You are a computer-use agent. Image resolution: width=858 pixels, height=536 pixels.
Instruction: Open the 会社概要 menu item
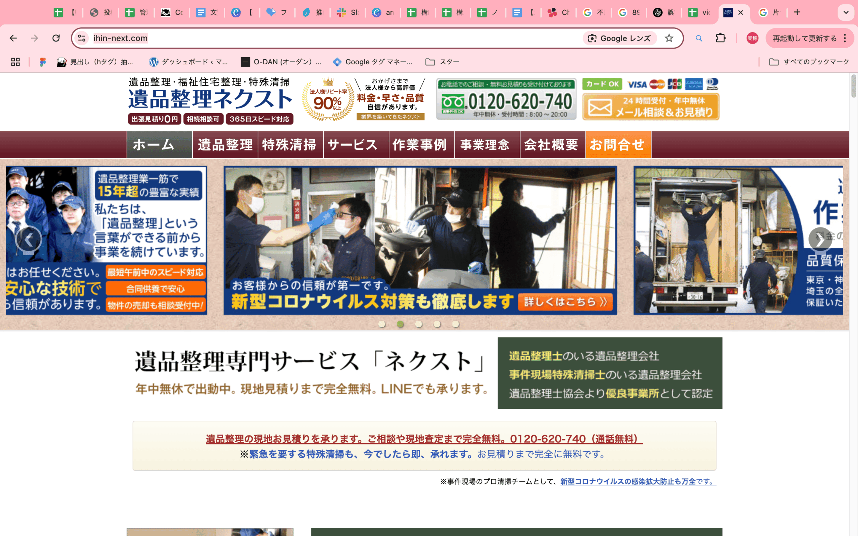[x=553, y=145]
